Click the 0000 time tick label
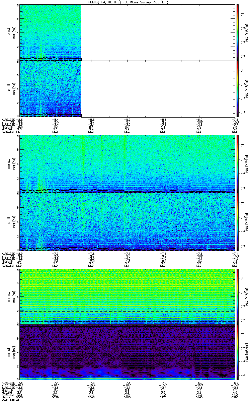The image size is (251, 402). click(x=19, y=398)
